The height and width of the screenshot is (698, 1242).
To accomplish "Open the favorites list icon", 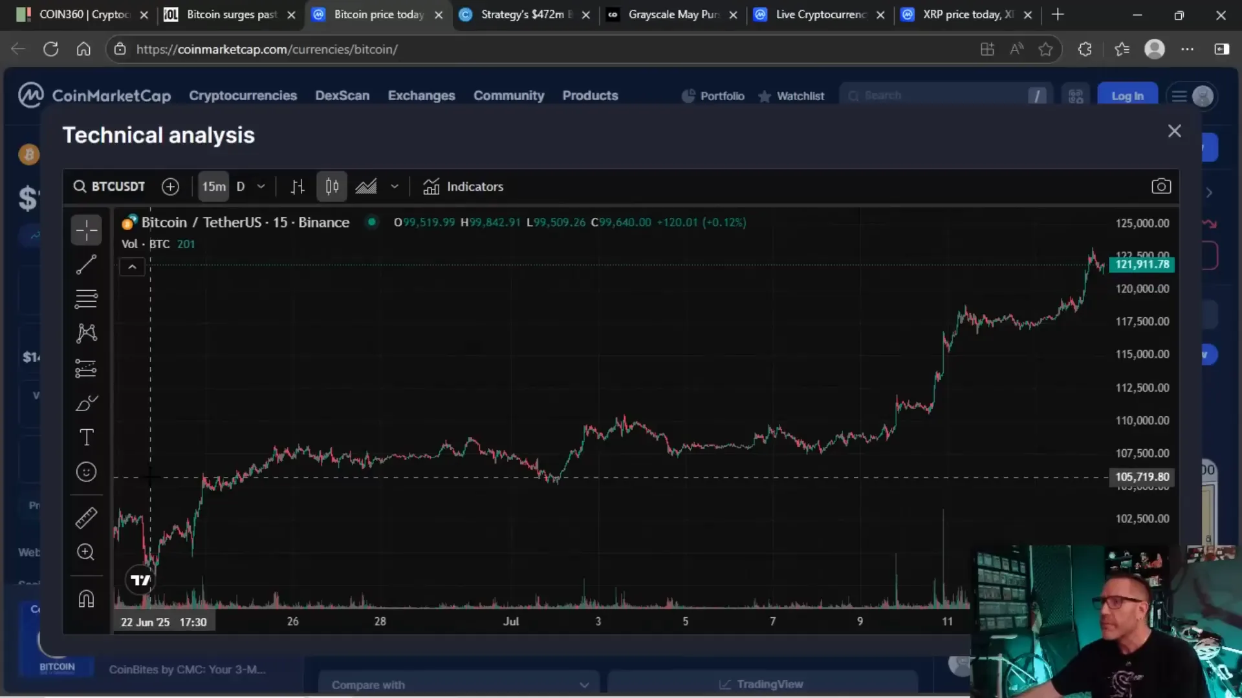I will tap(1122, 49).
